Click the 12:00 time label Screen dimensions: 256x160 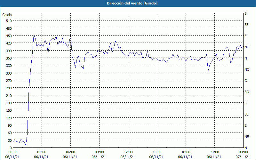pos(128,152)
